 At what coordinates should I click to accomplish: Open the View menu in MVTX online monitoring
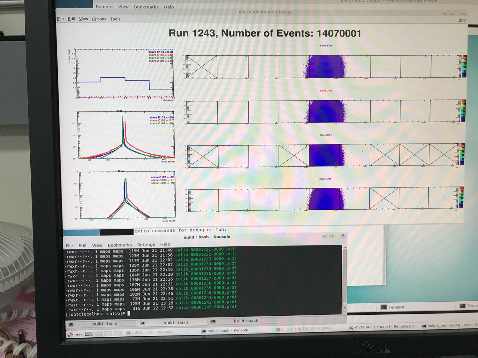(x=83, y=19)
